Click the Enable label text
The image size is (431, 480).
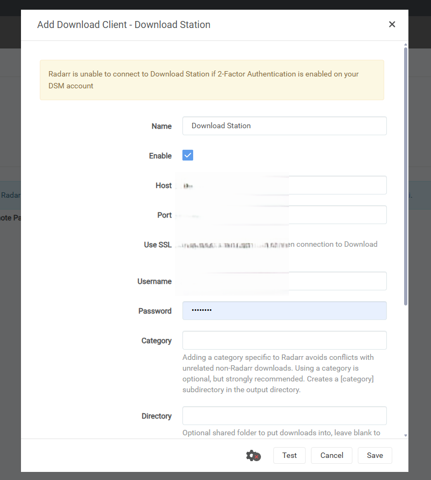[160, 156]
